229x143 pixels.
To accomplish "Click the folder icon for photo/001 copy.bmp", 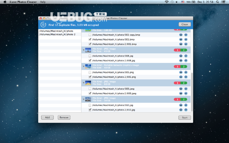I will 181,35.
